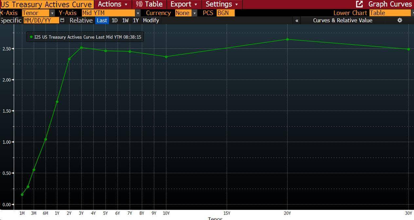414x220 pixels.
Task: Click the Specific date MM/DD/YY field
Action: [41, 20]
